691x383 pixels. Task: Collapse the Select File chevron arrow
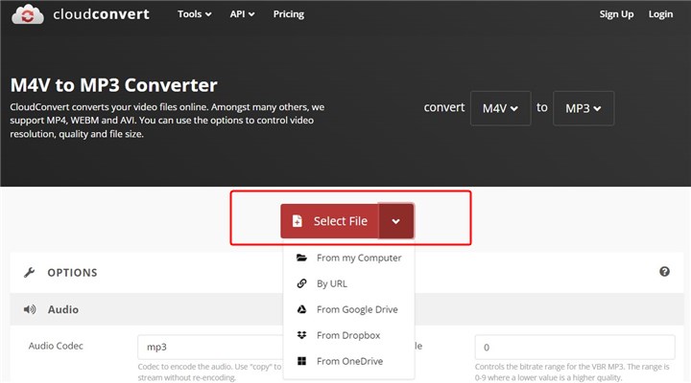(x=396, y=221)
